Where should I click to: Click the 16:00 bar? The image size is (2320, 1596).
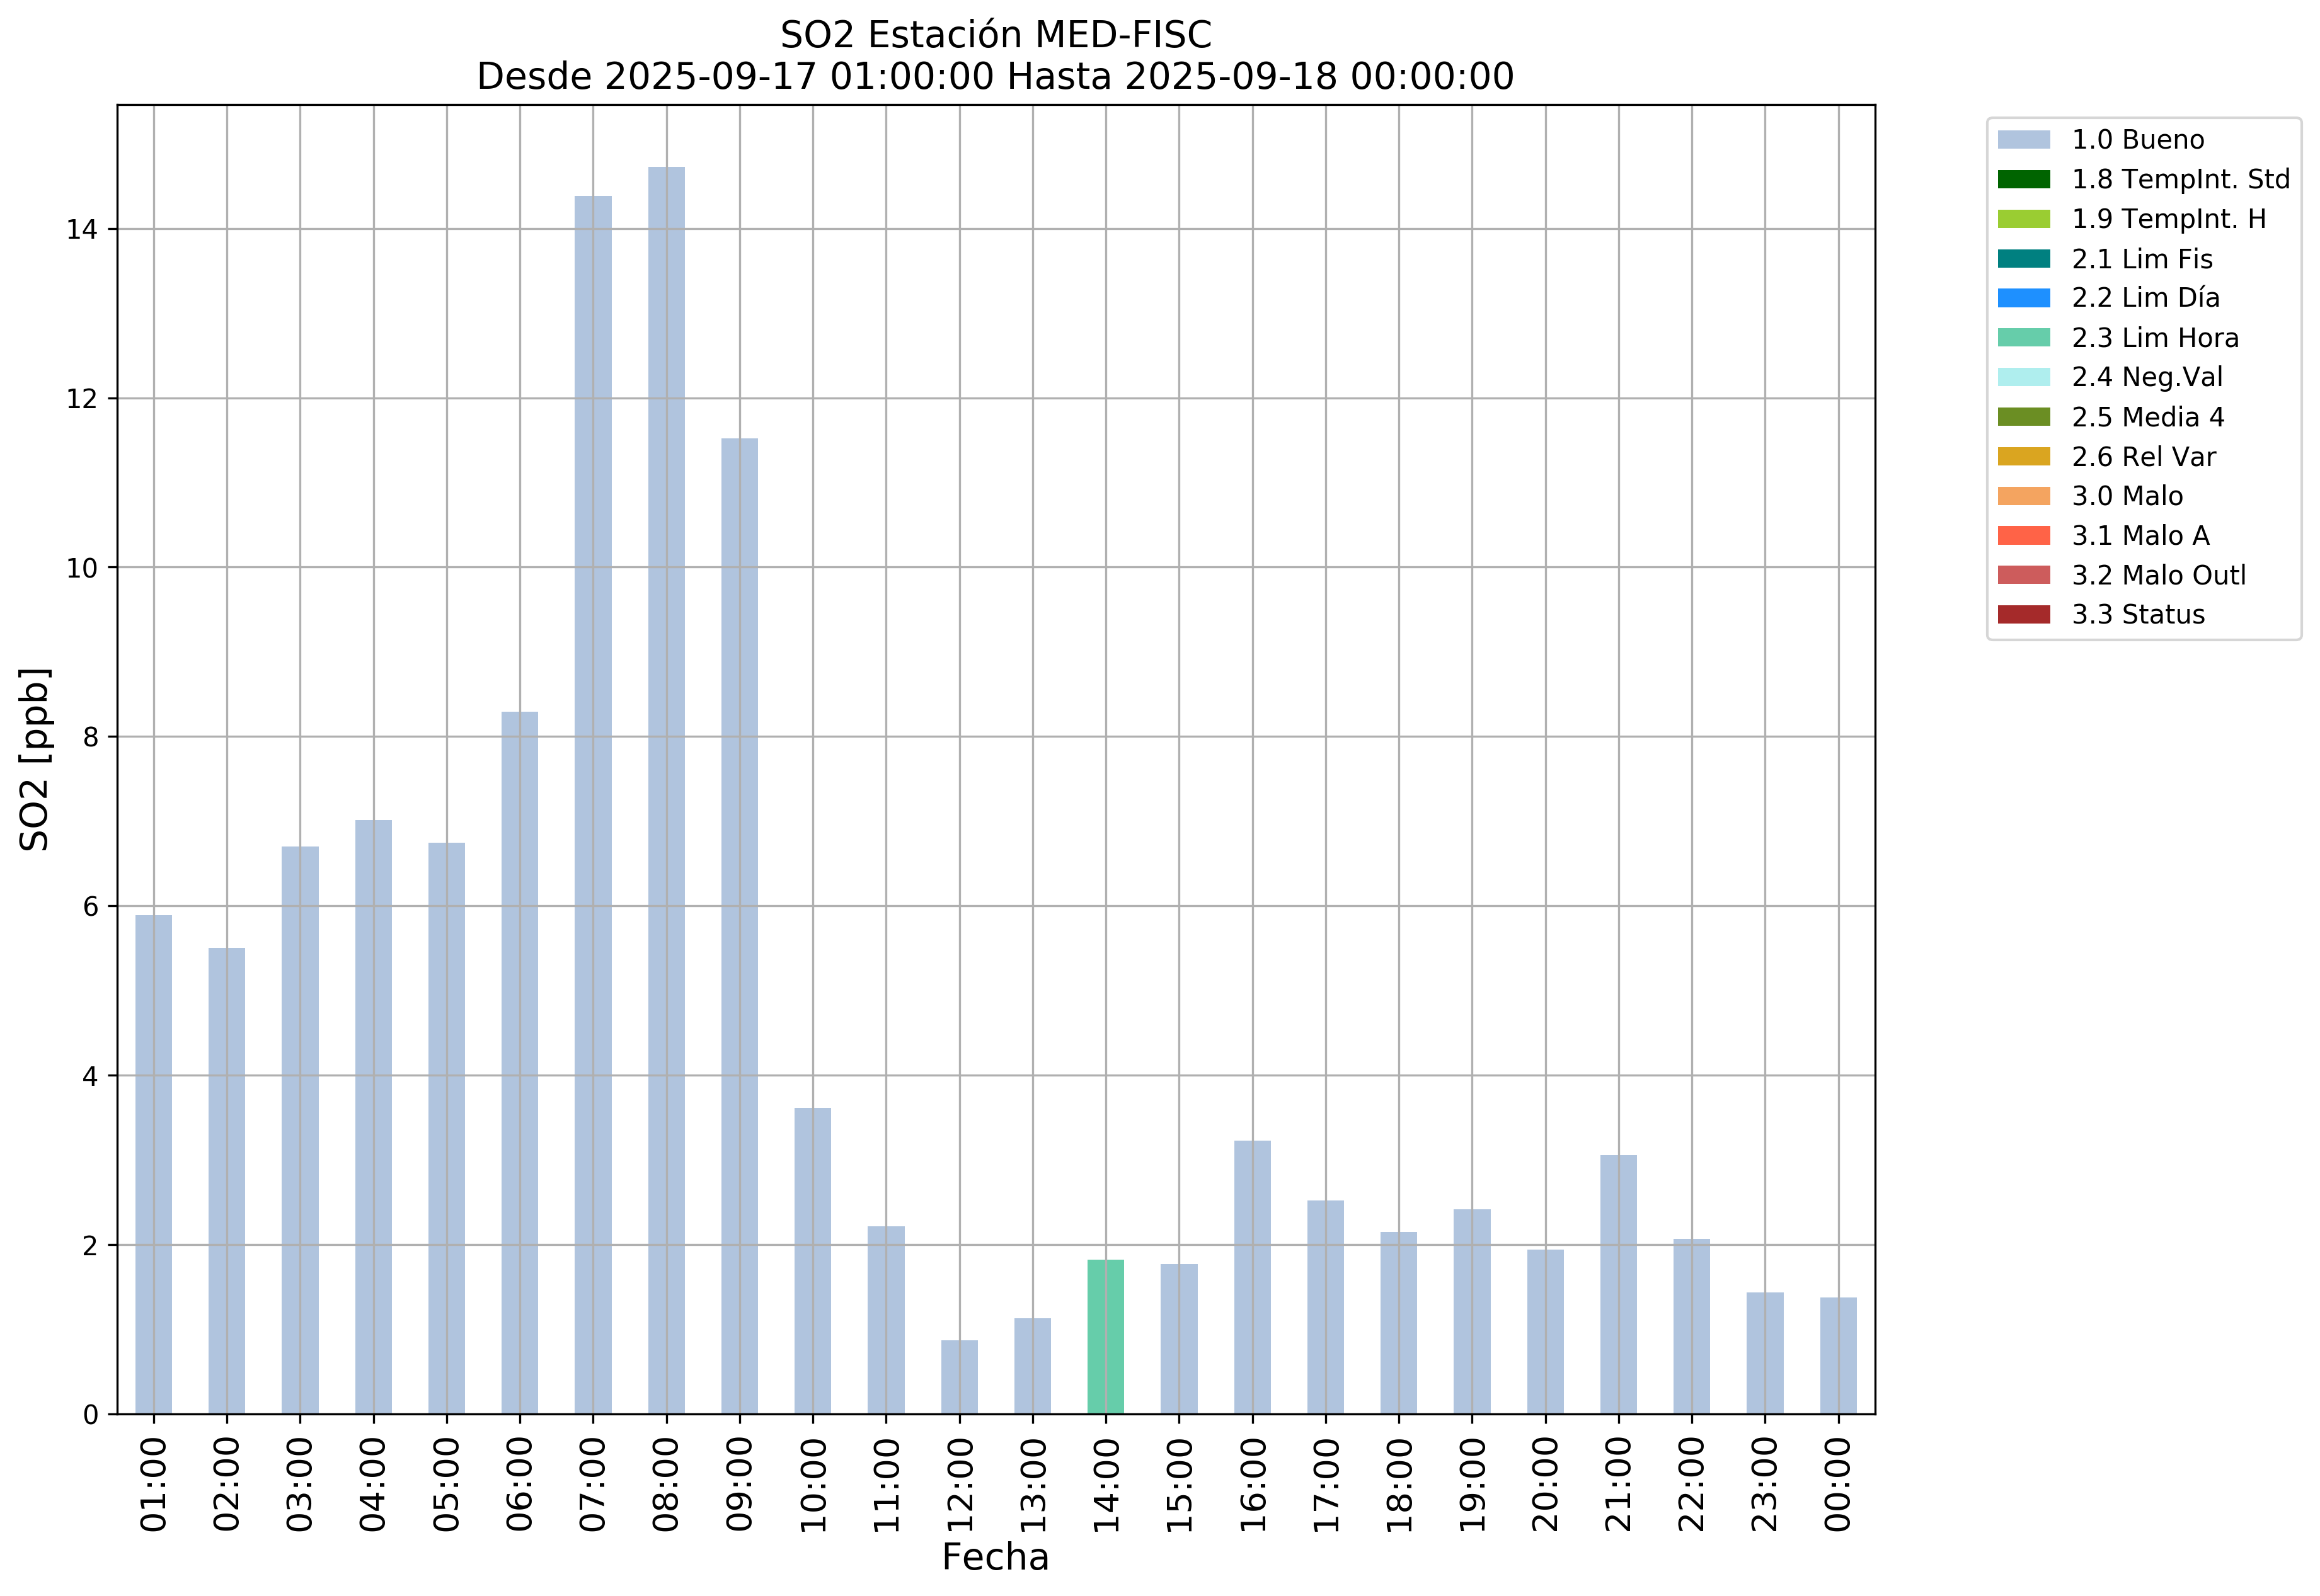(1253, 1277)
